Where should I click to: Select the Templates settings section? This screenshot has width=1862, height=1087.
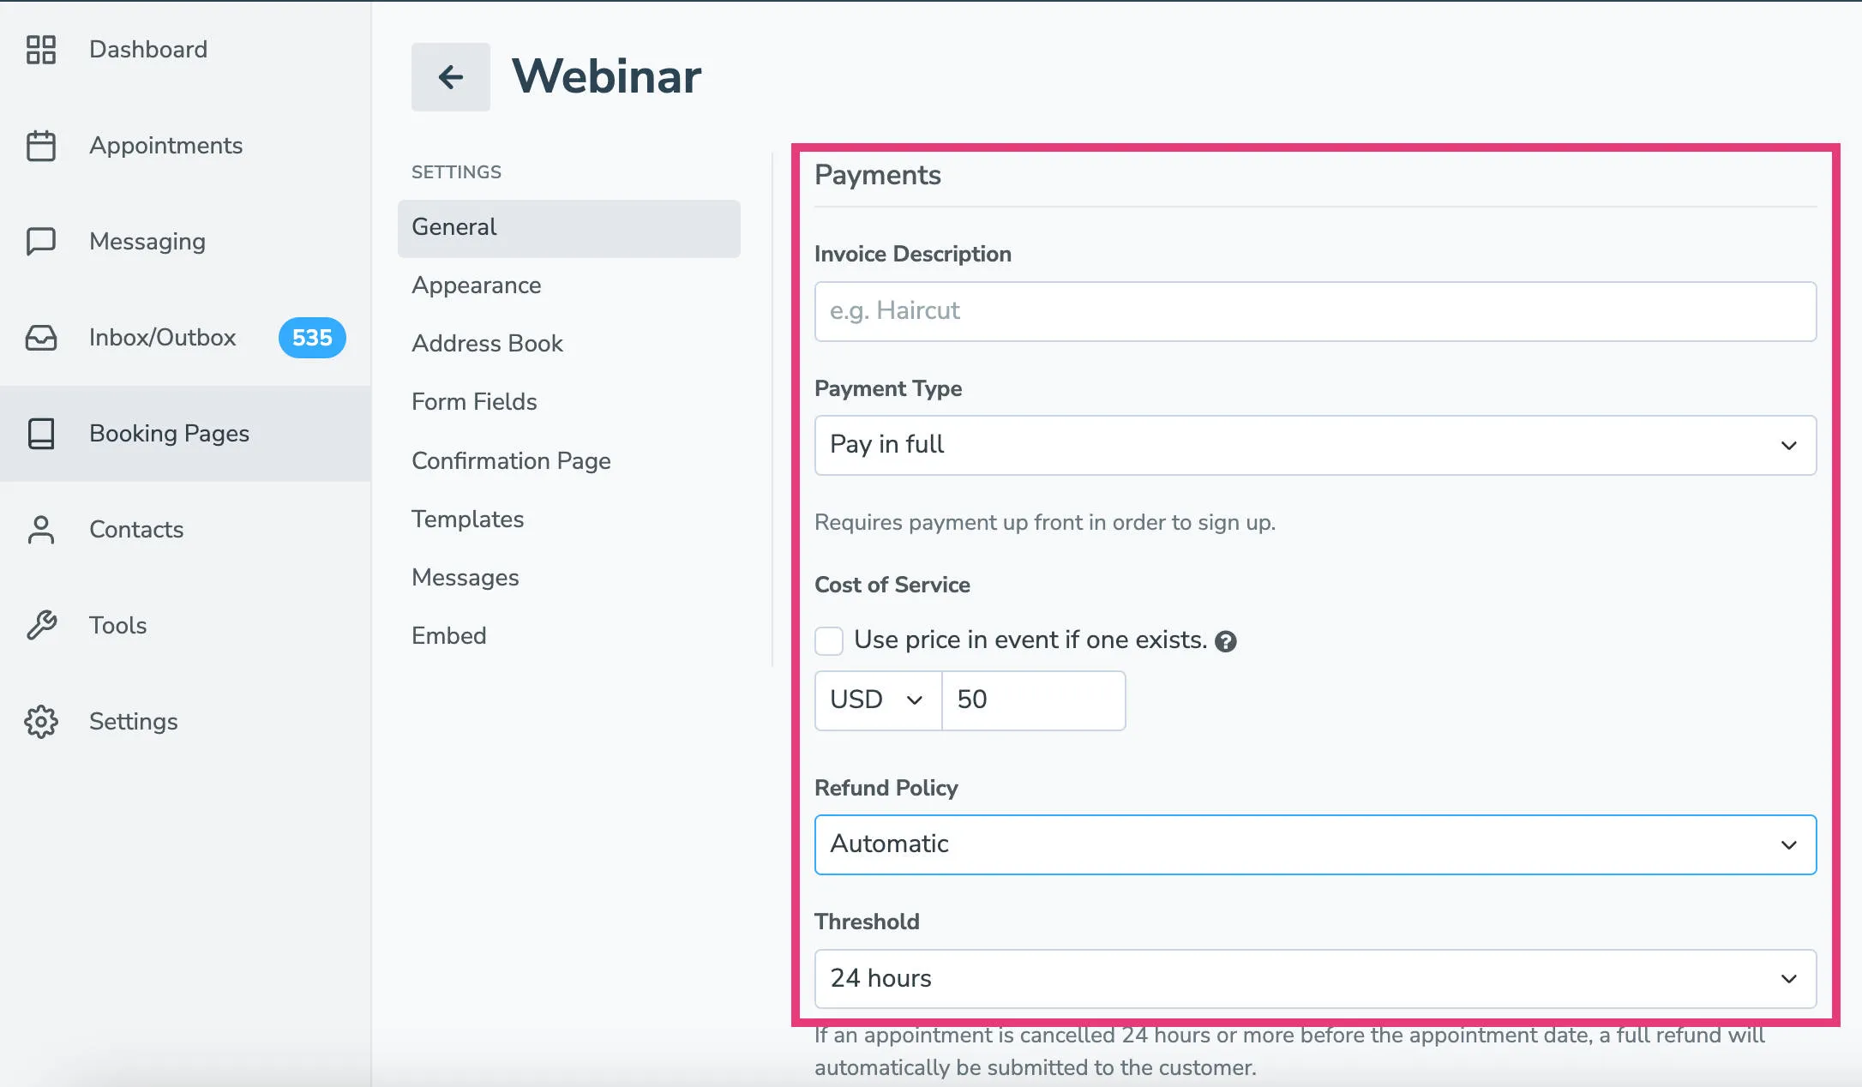[x=468, y=519]
